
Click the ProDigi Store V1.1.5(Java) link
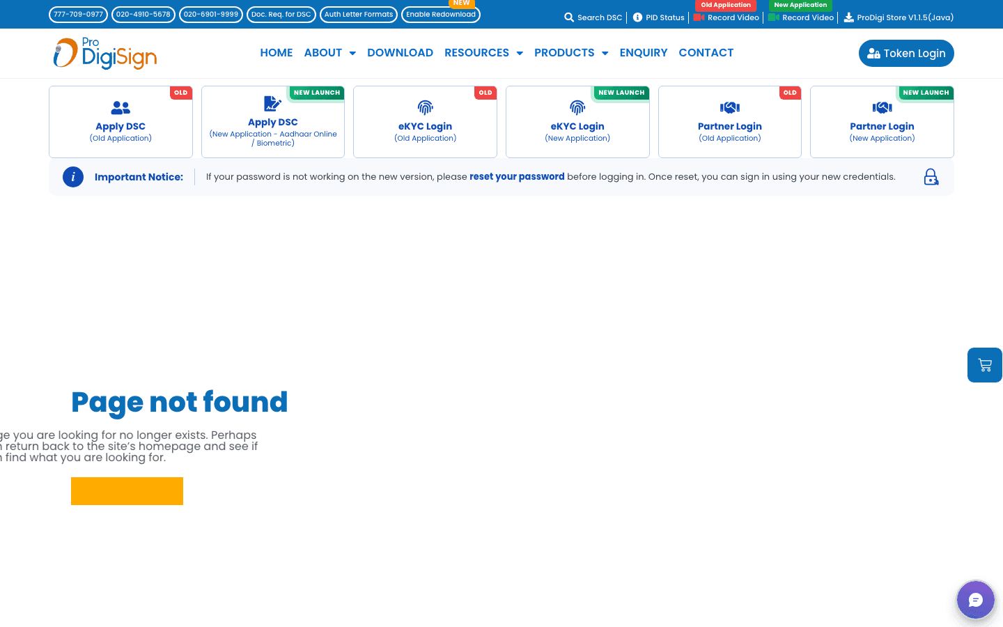905,17
